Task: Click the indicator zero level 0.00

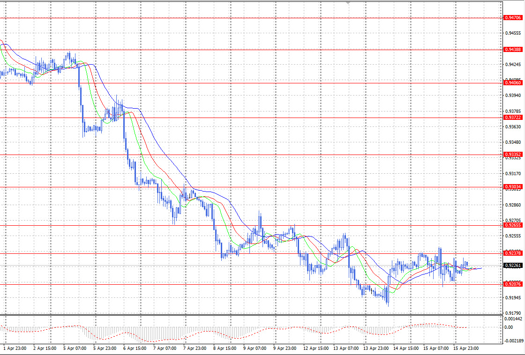Action: (x=509, y=327)
